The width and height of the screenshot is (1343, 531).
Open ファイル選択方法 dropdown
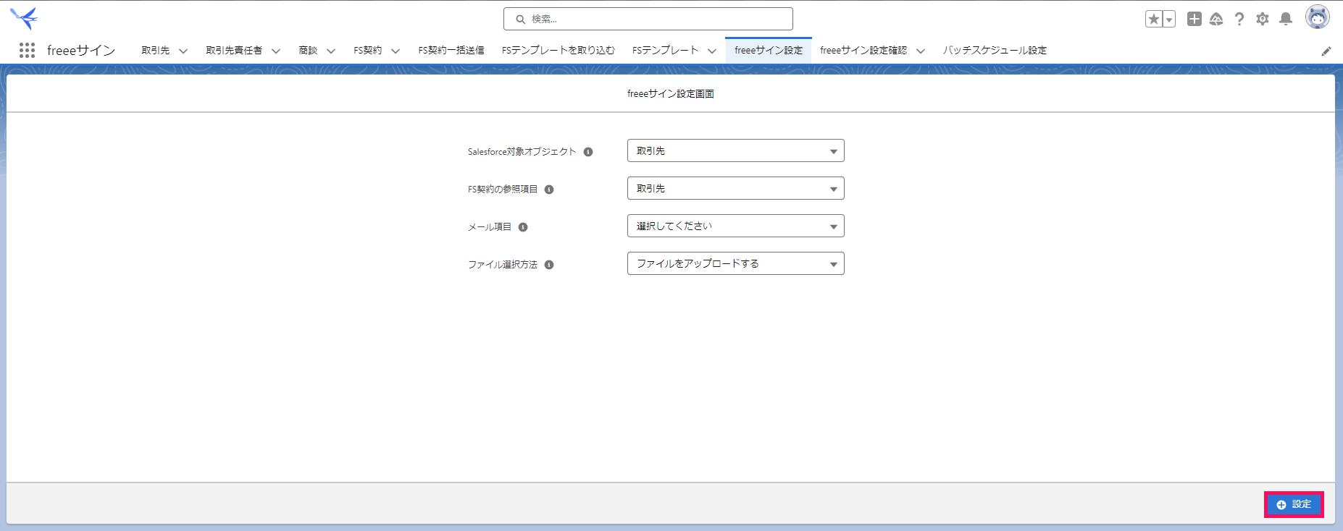pos(736,263)
